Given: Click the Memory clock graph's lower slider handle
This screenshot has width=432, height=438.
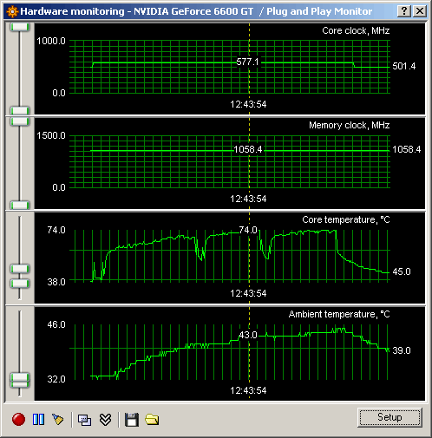Looking at the screenshot, I should click(x=20, y=205).
